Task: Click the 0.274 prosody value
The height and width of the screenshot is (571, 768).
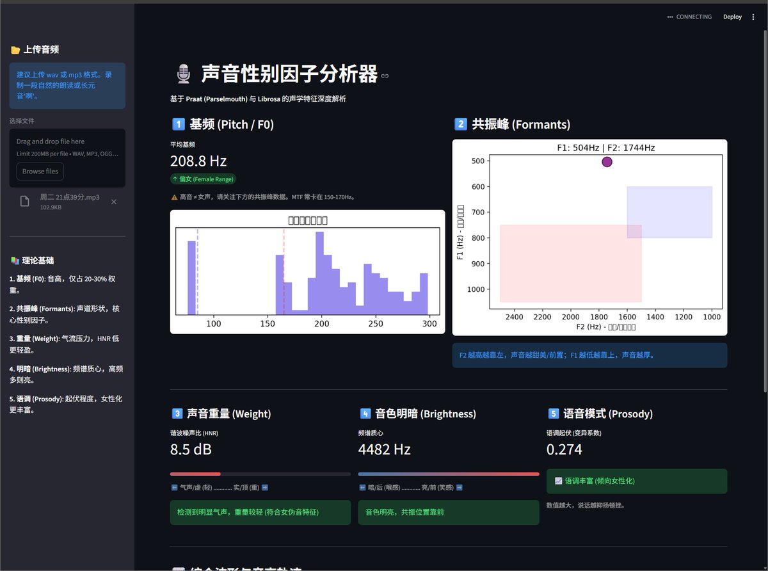Action: click(x=564, y=449)
